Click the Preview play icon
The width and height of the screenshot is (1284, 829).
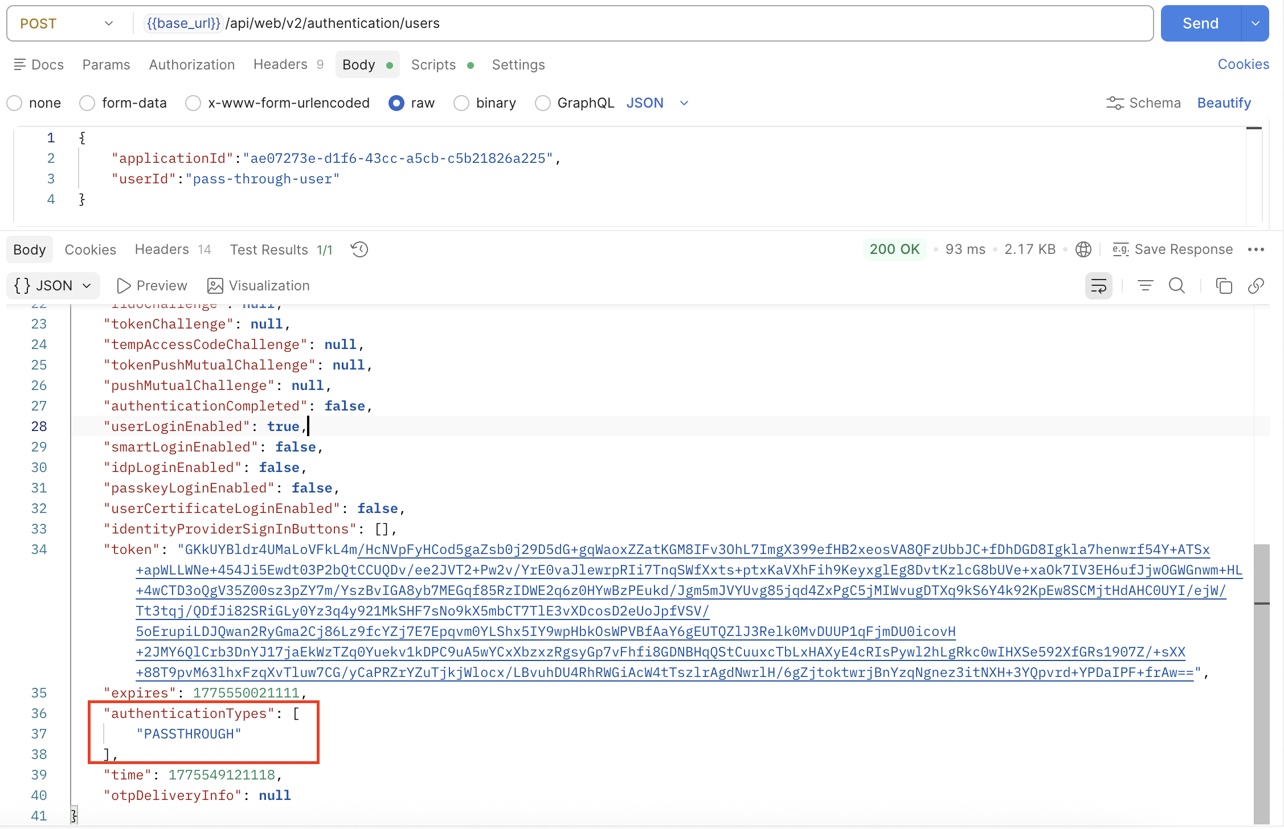pos(124,285)
